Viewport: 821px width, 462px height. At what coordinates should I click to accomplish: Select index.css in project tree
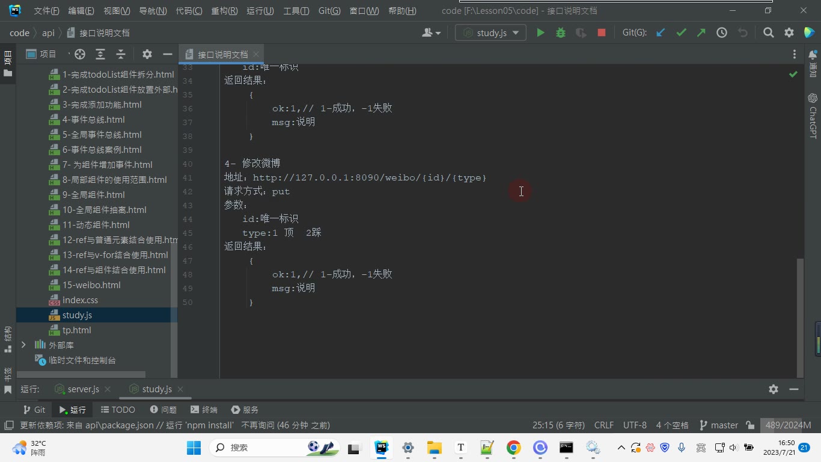pyautogui.click(x=80, y=300)
